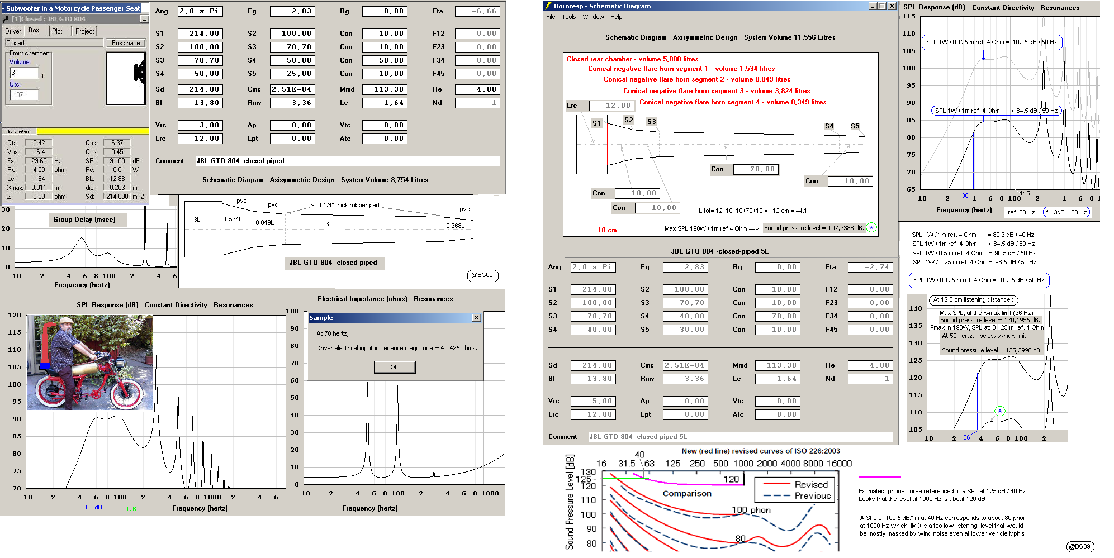The image size is (1114, 558).
Task: Click the left Ang field 2,0 x Pi
Action: click(x=200, y=11)
